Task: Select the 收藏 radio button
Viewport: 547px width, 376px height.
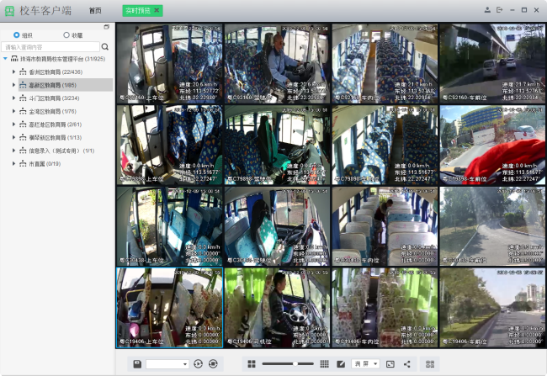Action: point(66,35)
